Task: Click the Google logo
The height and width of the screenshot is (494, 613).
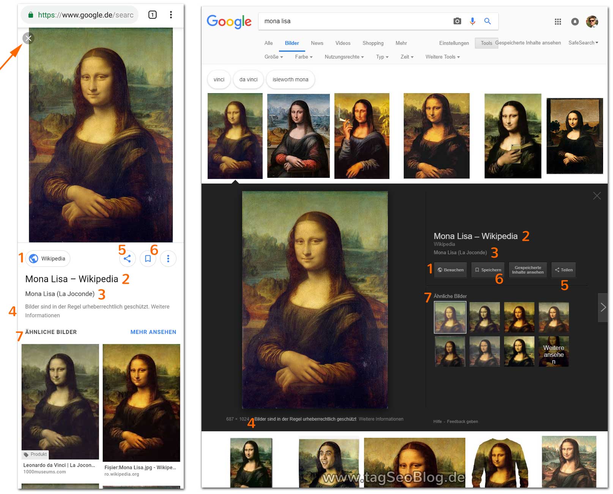Action: 229,22
